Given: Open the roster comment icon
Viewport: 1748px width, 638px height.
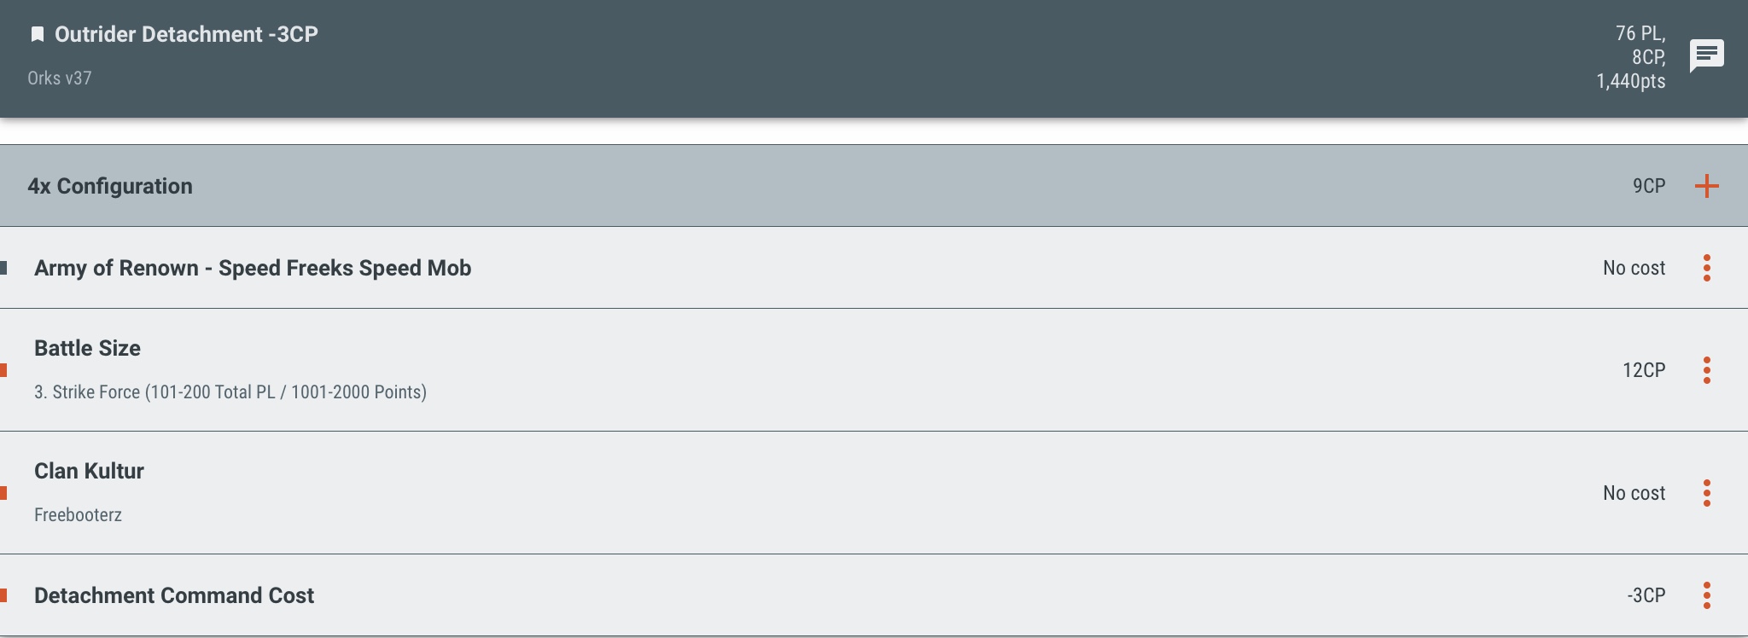Looking at the screenshot, I should tap(1706, 56).
